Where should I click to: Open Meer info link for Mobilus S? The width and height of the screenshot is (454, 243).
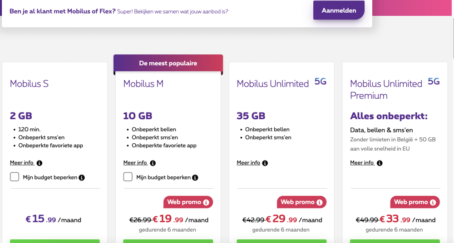pos(21,163)
